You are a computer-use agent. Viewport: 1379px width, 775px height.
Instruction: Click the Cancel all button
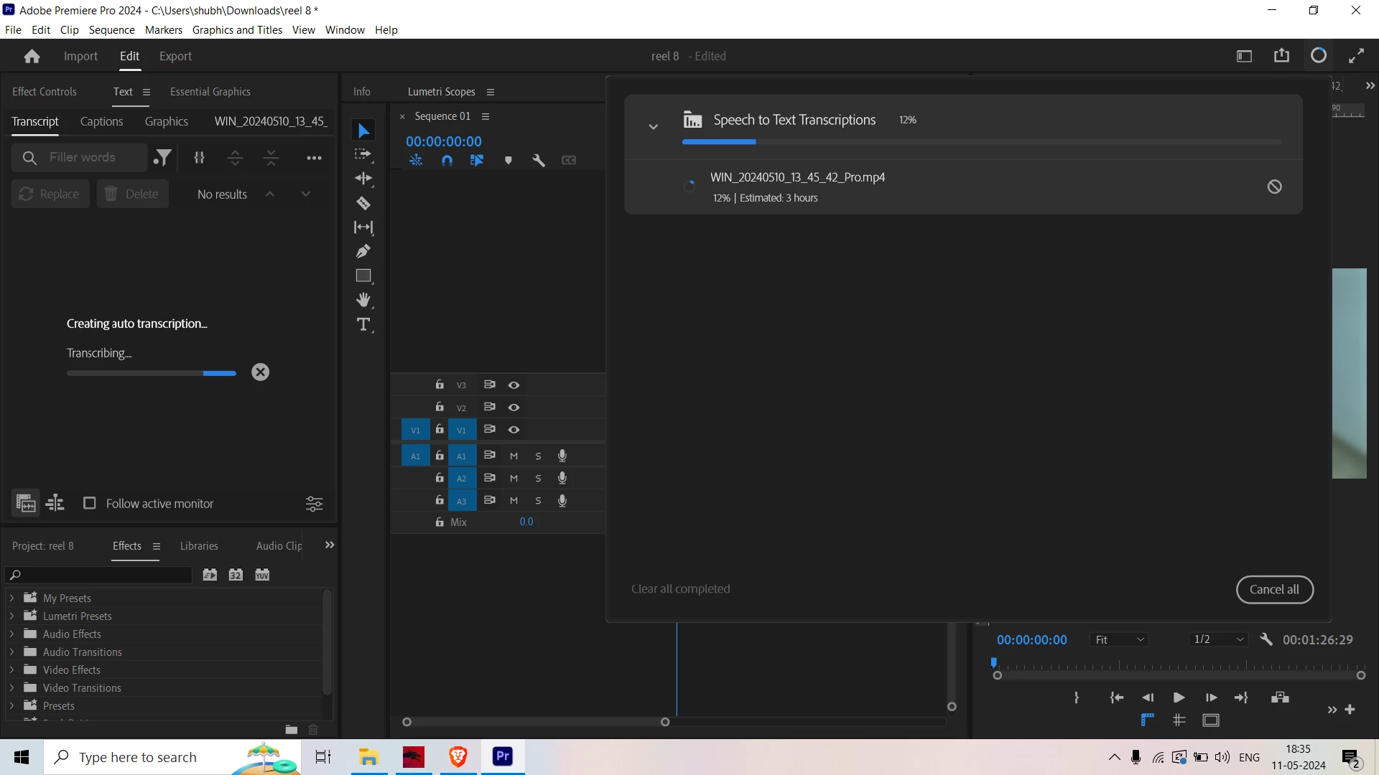coord(1273,589)
